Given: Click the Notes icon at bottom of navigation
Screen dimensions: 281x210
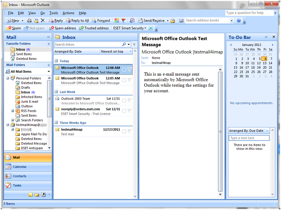Looking at the screenshot, I should click(31, 194).
